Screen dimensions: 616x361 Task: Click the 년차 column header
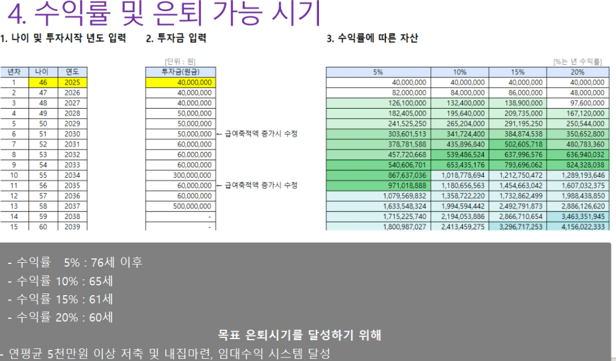click(14, 72)
